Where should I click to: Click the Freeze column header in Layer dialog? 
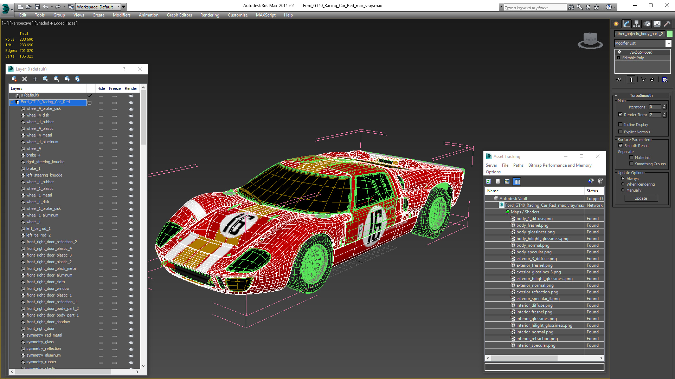(x=115, y=88)
